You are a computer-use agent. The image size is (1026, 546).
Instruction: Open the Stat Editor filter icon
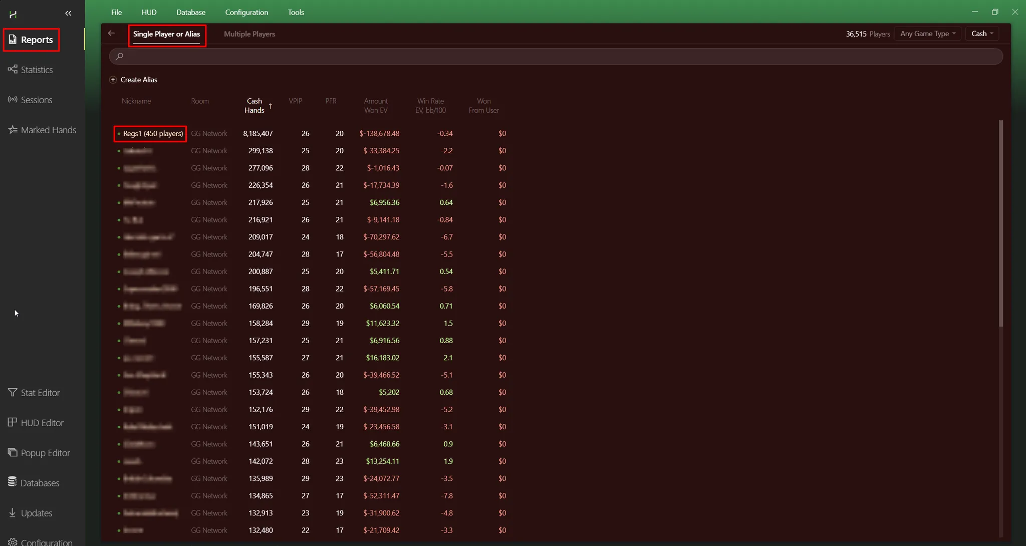coord(13,392)
